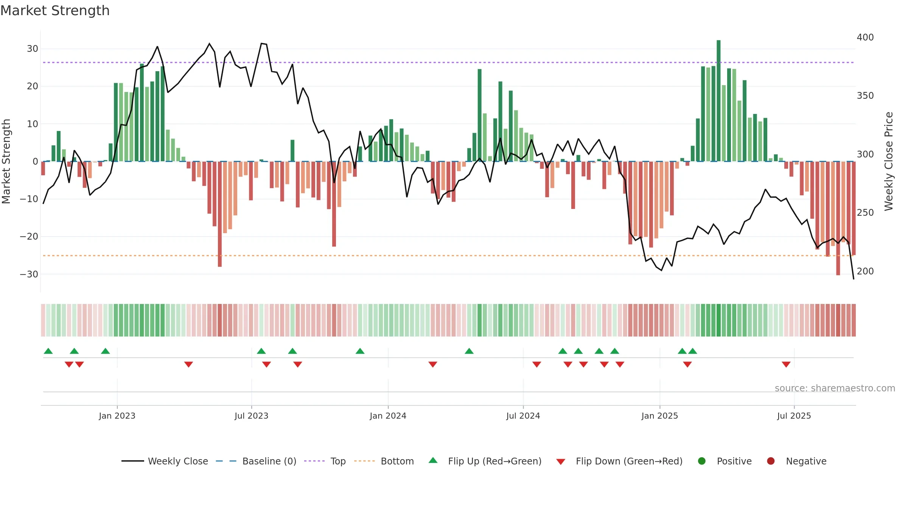Viewport: 908px width, 511px height.
Task: Click the −10 tick on left axis
Action: (29, 199)
